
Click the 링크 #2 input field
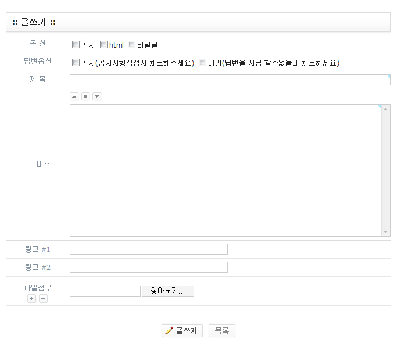point(149,268)
